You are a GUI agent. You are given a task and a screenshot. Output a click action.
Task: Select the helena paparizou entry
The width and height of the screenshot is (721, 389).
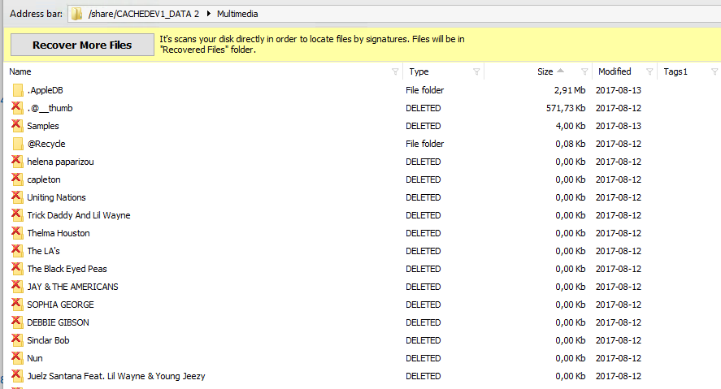coord(60,162)
